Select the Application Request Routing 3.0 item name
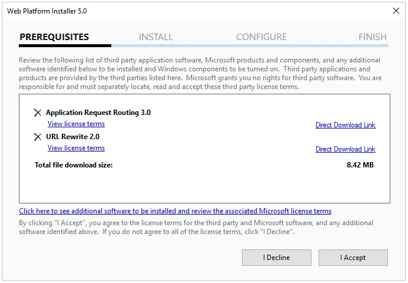The width and height of the screenshot is (408, 283). coord(98,113)
